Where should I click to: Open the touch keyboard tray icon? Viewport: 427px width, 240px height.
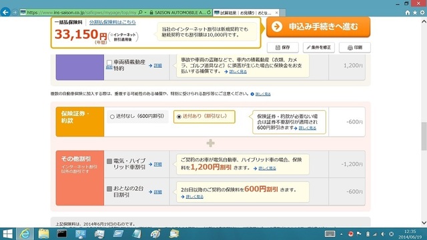[x=330, y=234]
